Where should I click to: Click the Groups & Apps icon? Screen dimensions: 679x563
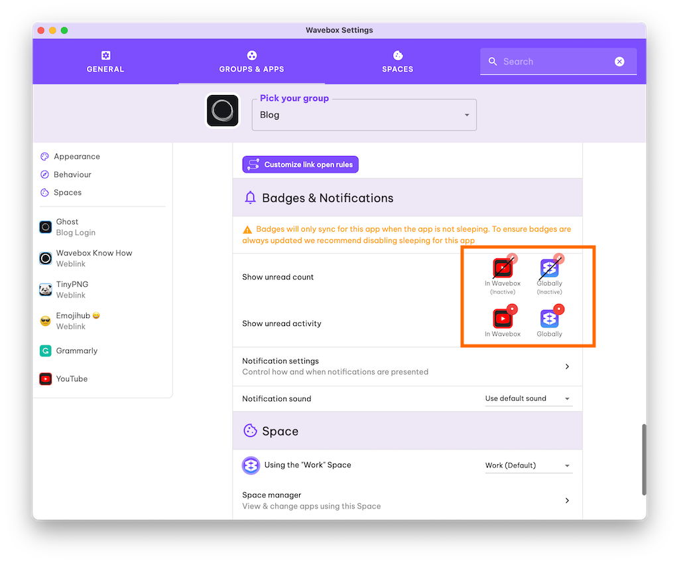coord(251,55)
